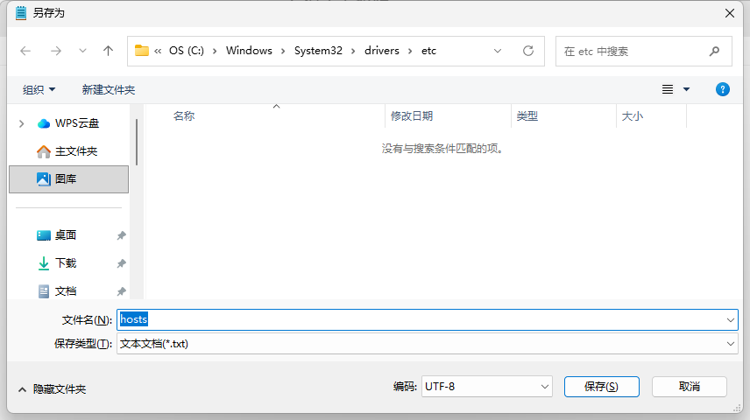The height and width of the screenshot is (420, 750).
Task: Create a folder with 新建文件夹
Action: coord(108,90)
